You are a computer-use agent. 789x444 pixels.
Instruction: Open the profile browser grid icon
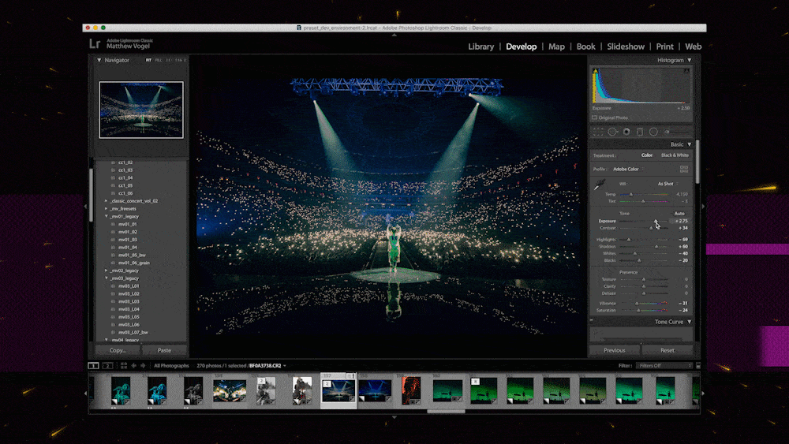pos(684,169)
